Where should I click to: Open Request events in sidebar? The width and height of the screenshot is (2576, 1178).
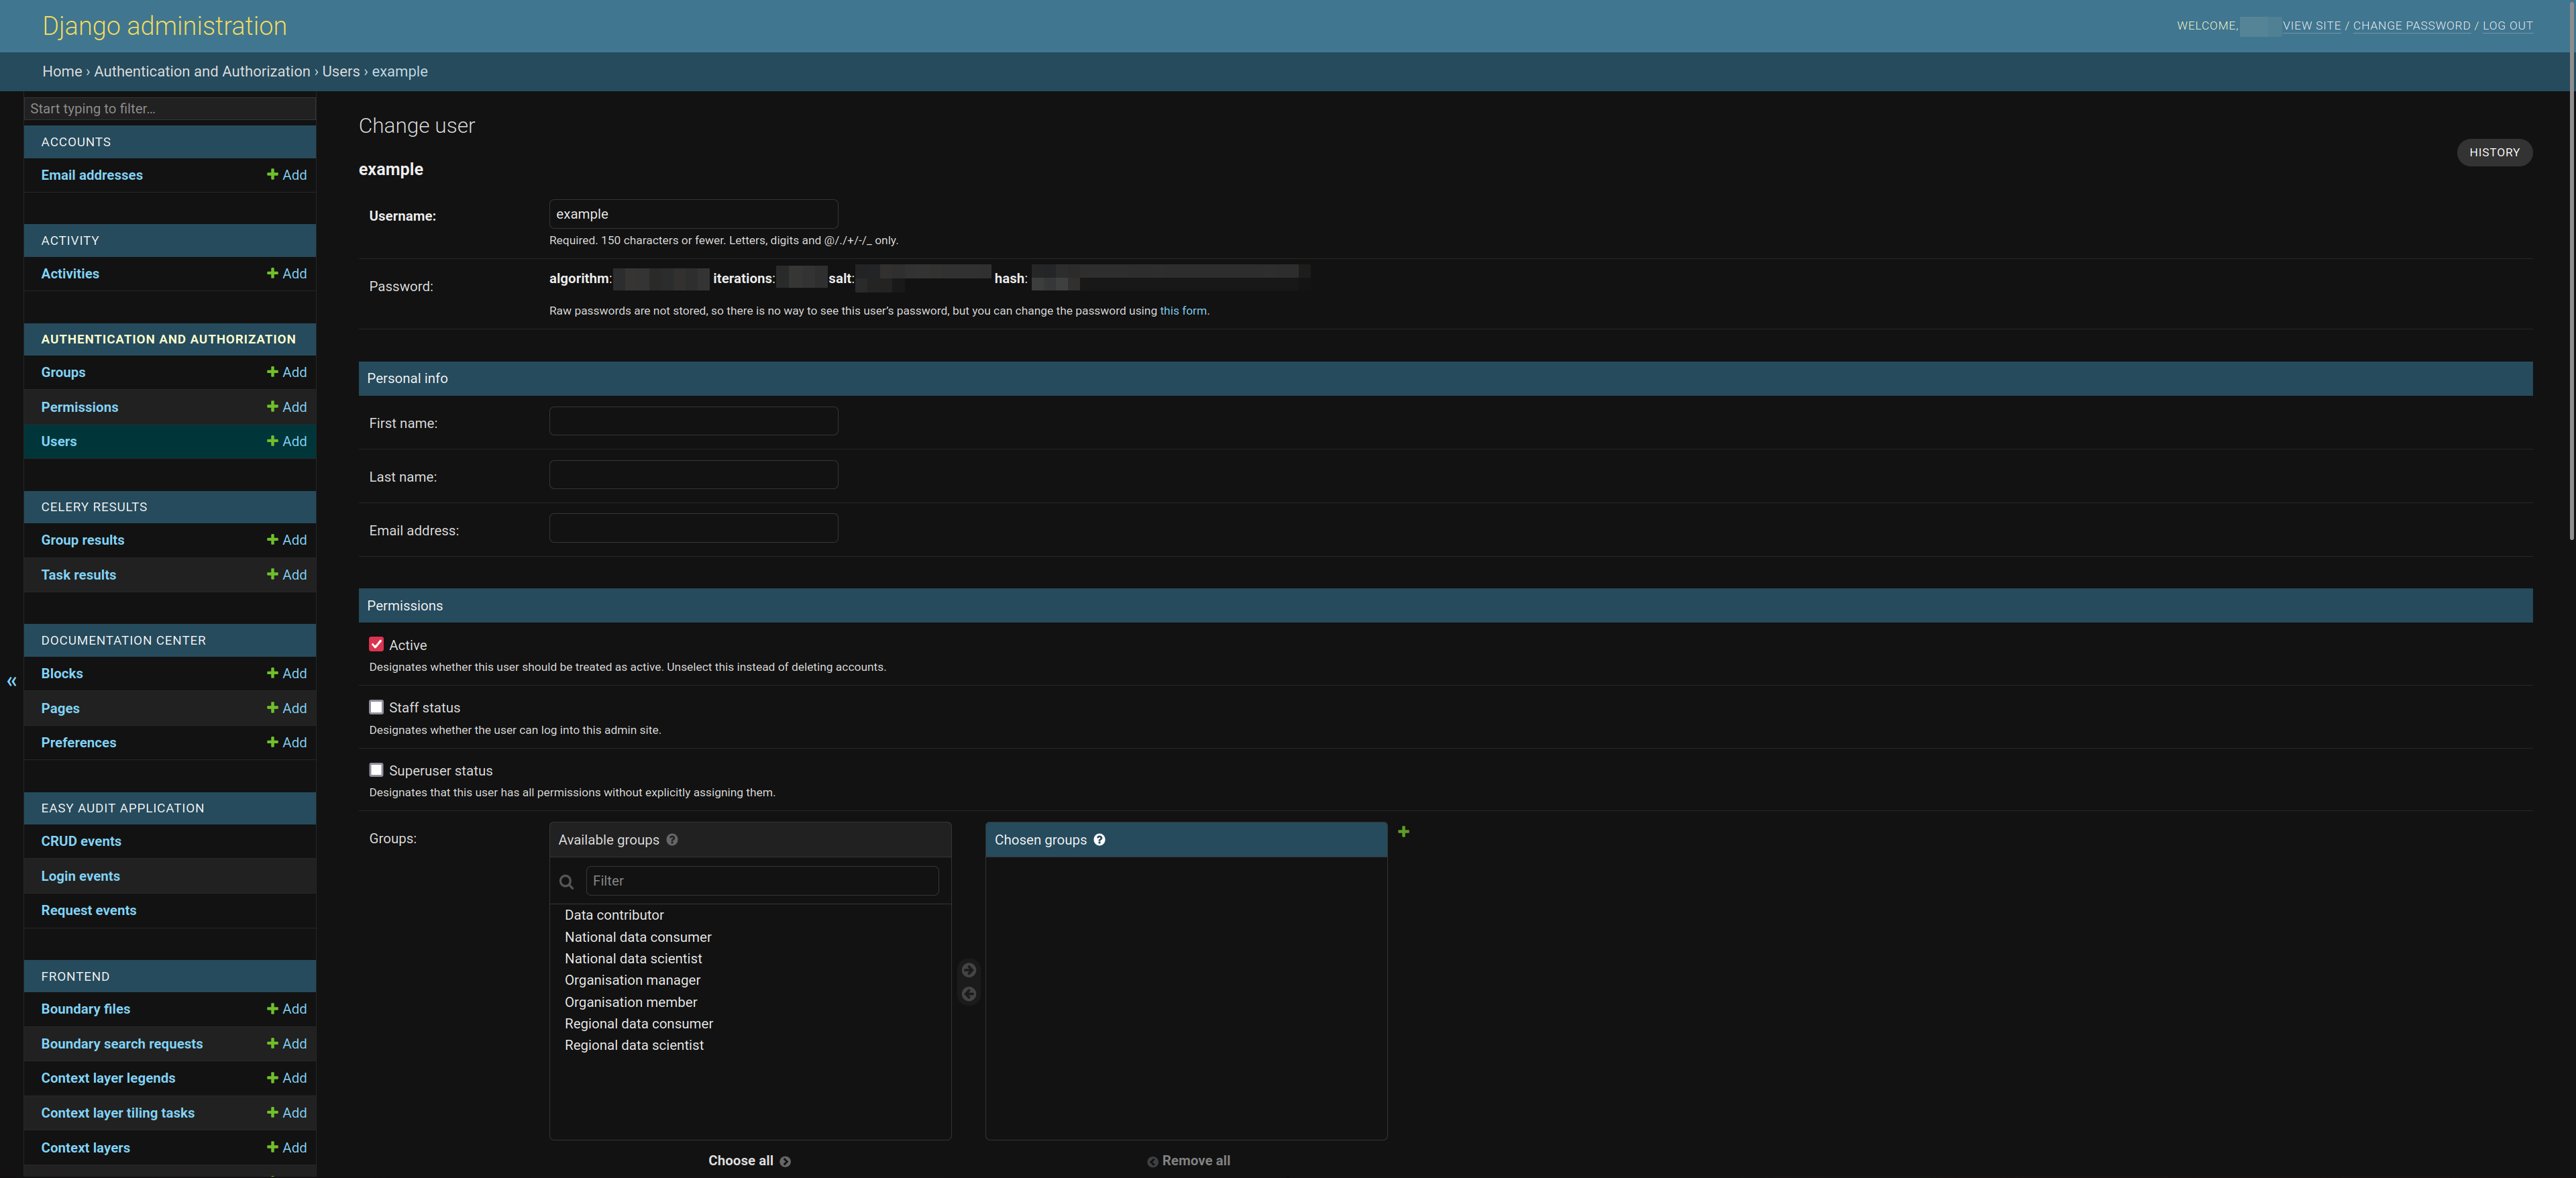coord(88,911)
